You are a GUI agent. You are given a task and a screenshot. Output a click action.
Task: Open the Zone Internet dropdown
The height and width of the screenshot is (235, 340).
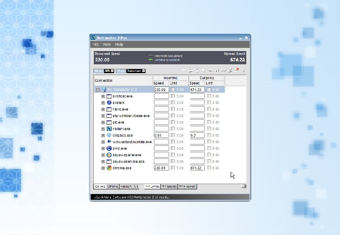(143, 71)
